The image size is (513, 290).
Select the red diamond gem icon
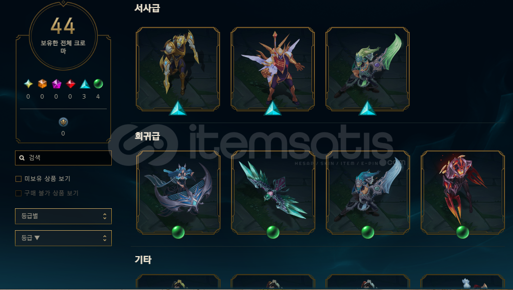point(70,84)
